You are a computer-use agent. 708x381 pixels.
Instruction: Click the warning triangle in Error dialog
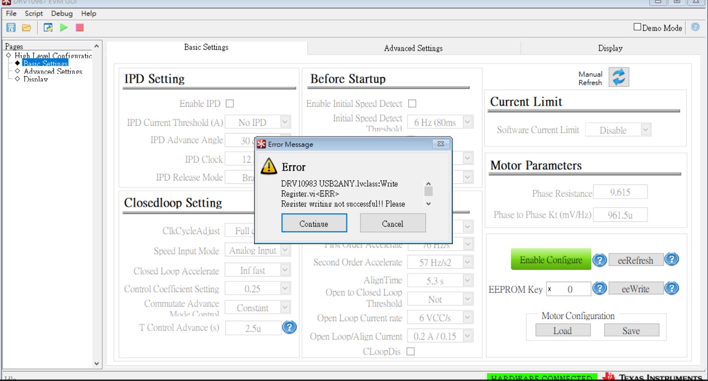point(269,166)
